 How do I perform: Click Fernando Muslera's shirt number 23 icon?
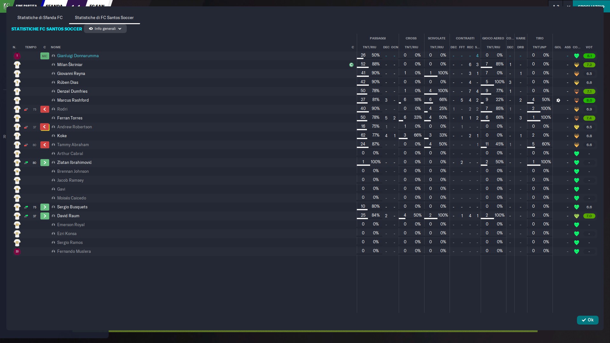[x=17, y=252]
